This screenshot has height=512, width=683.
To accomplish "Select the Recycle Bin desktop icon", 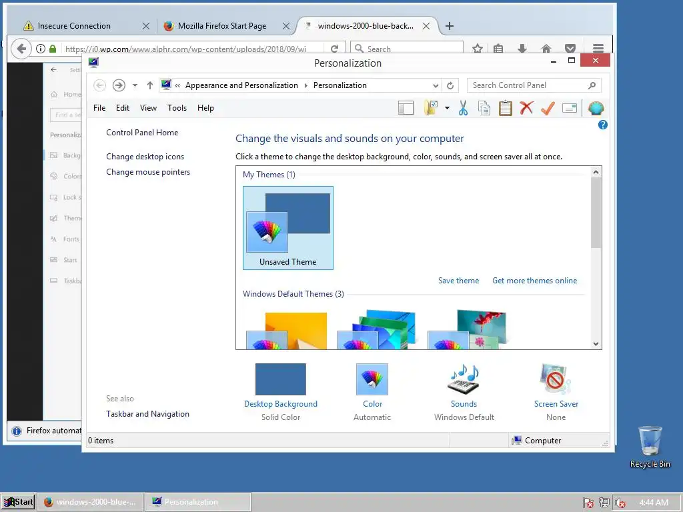I will pyautogui.click(x=650, y=447).
